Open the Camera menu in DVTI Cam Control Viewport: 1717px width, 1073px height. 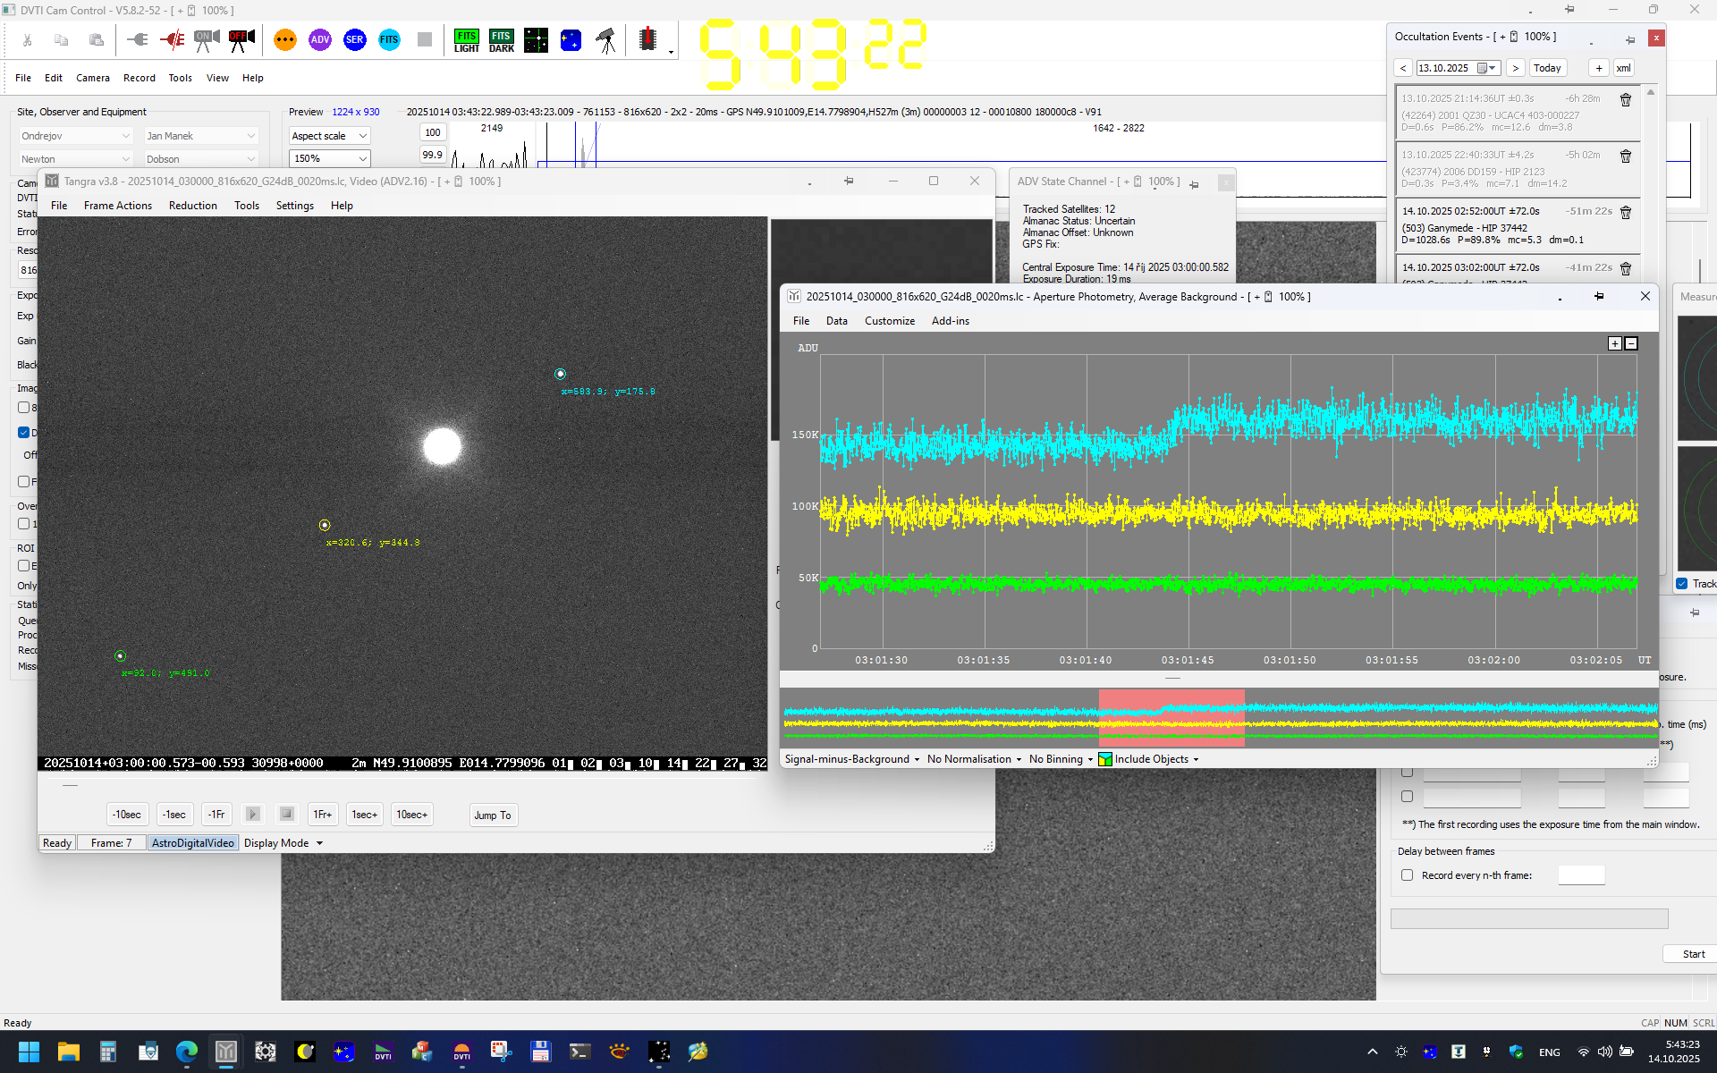pos(92,78)
